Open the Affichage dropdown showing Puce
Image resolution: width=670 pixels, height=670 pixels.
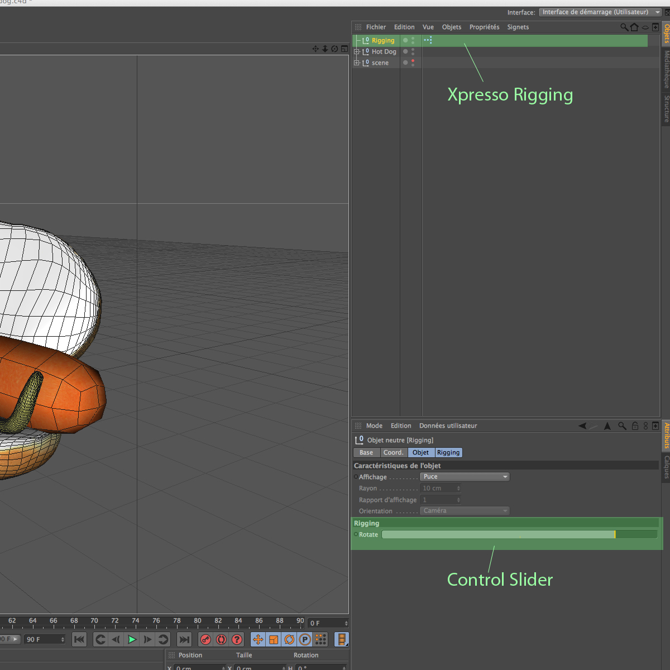click(464, 477)
